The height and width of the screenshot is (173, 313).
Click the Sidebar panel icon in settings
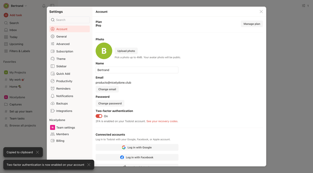tap(52, 66)
